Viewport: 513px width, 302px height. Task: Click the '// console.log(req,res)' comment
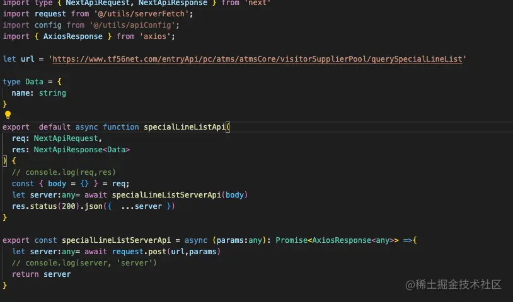pos(64,172)
